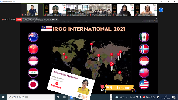Screen dimensions: 178x100
Task: Open the Zoom app in the taskbar
Action: pyautogui.click(x=71, y=97)
